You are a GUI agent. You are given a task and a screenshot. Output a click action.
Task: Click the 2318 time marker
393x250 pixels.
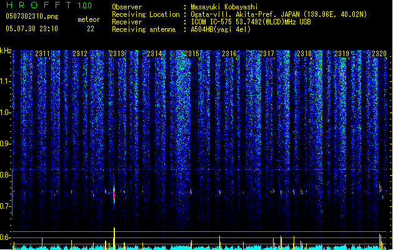point(304,53)
